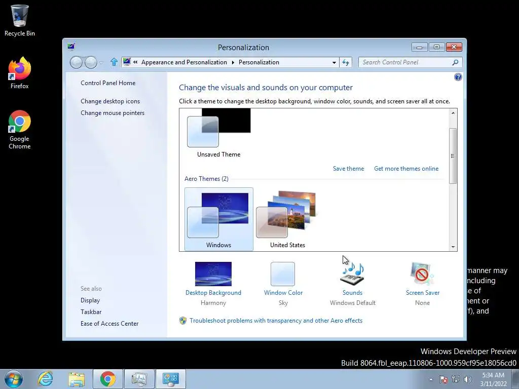Image resolution: width=519 pixels, height=389 pixels.
Task: Open Help via the question mark icon
Action: [458, 77]
